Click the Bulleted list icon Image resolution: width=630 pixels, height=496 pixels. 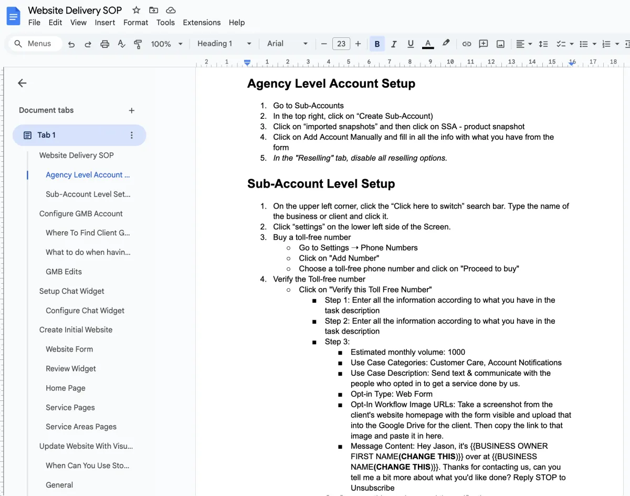tap(583, 44)
